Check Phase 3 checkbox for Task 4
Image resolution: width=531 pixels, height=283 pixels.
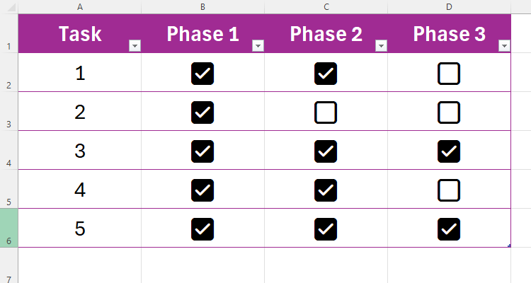[x=449, y=190]
